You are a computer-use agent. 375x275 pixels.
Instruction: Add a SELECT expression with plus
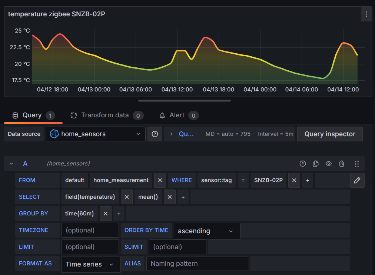(x=183, y=197)
